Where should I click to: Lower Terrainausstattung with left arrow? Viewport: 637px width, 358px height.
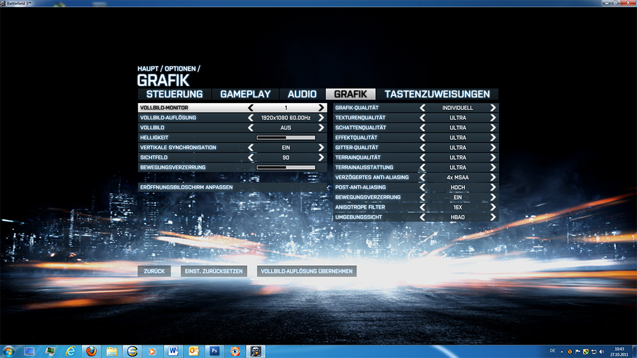[422, 167]
